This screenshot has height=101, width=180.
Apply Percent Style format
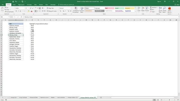pyautogui.click(x=64, y=11)
